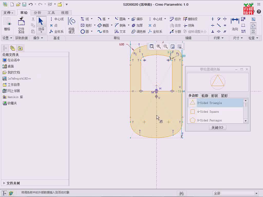Click the Zoom Out icon in graphics toolbar
The width and height of the screenshot is (263, 197).
[x=166, y=46]
